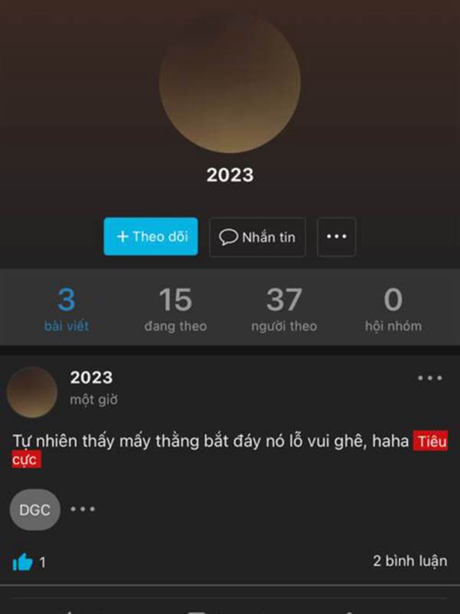
Task: Click the like count number 1
Action: (x=42, y=563)
